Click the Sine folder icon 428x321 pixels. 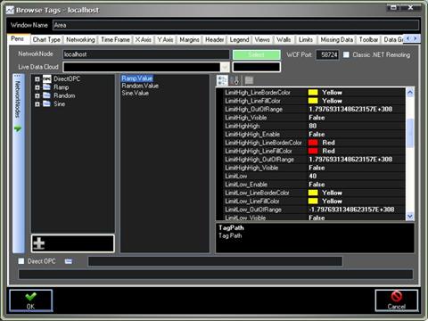click(46, 103)
